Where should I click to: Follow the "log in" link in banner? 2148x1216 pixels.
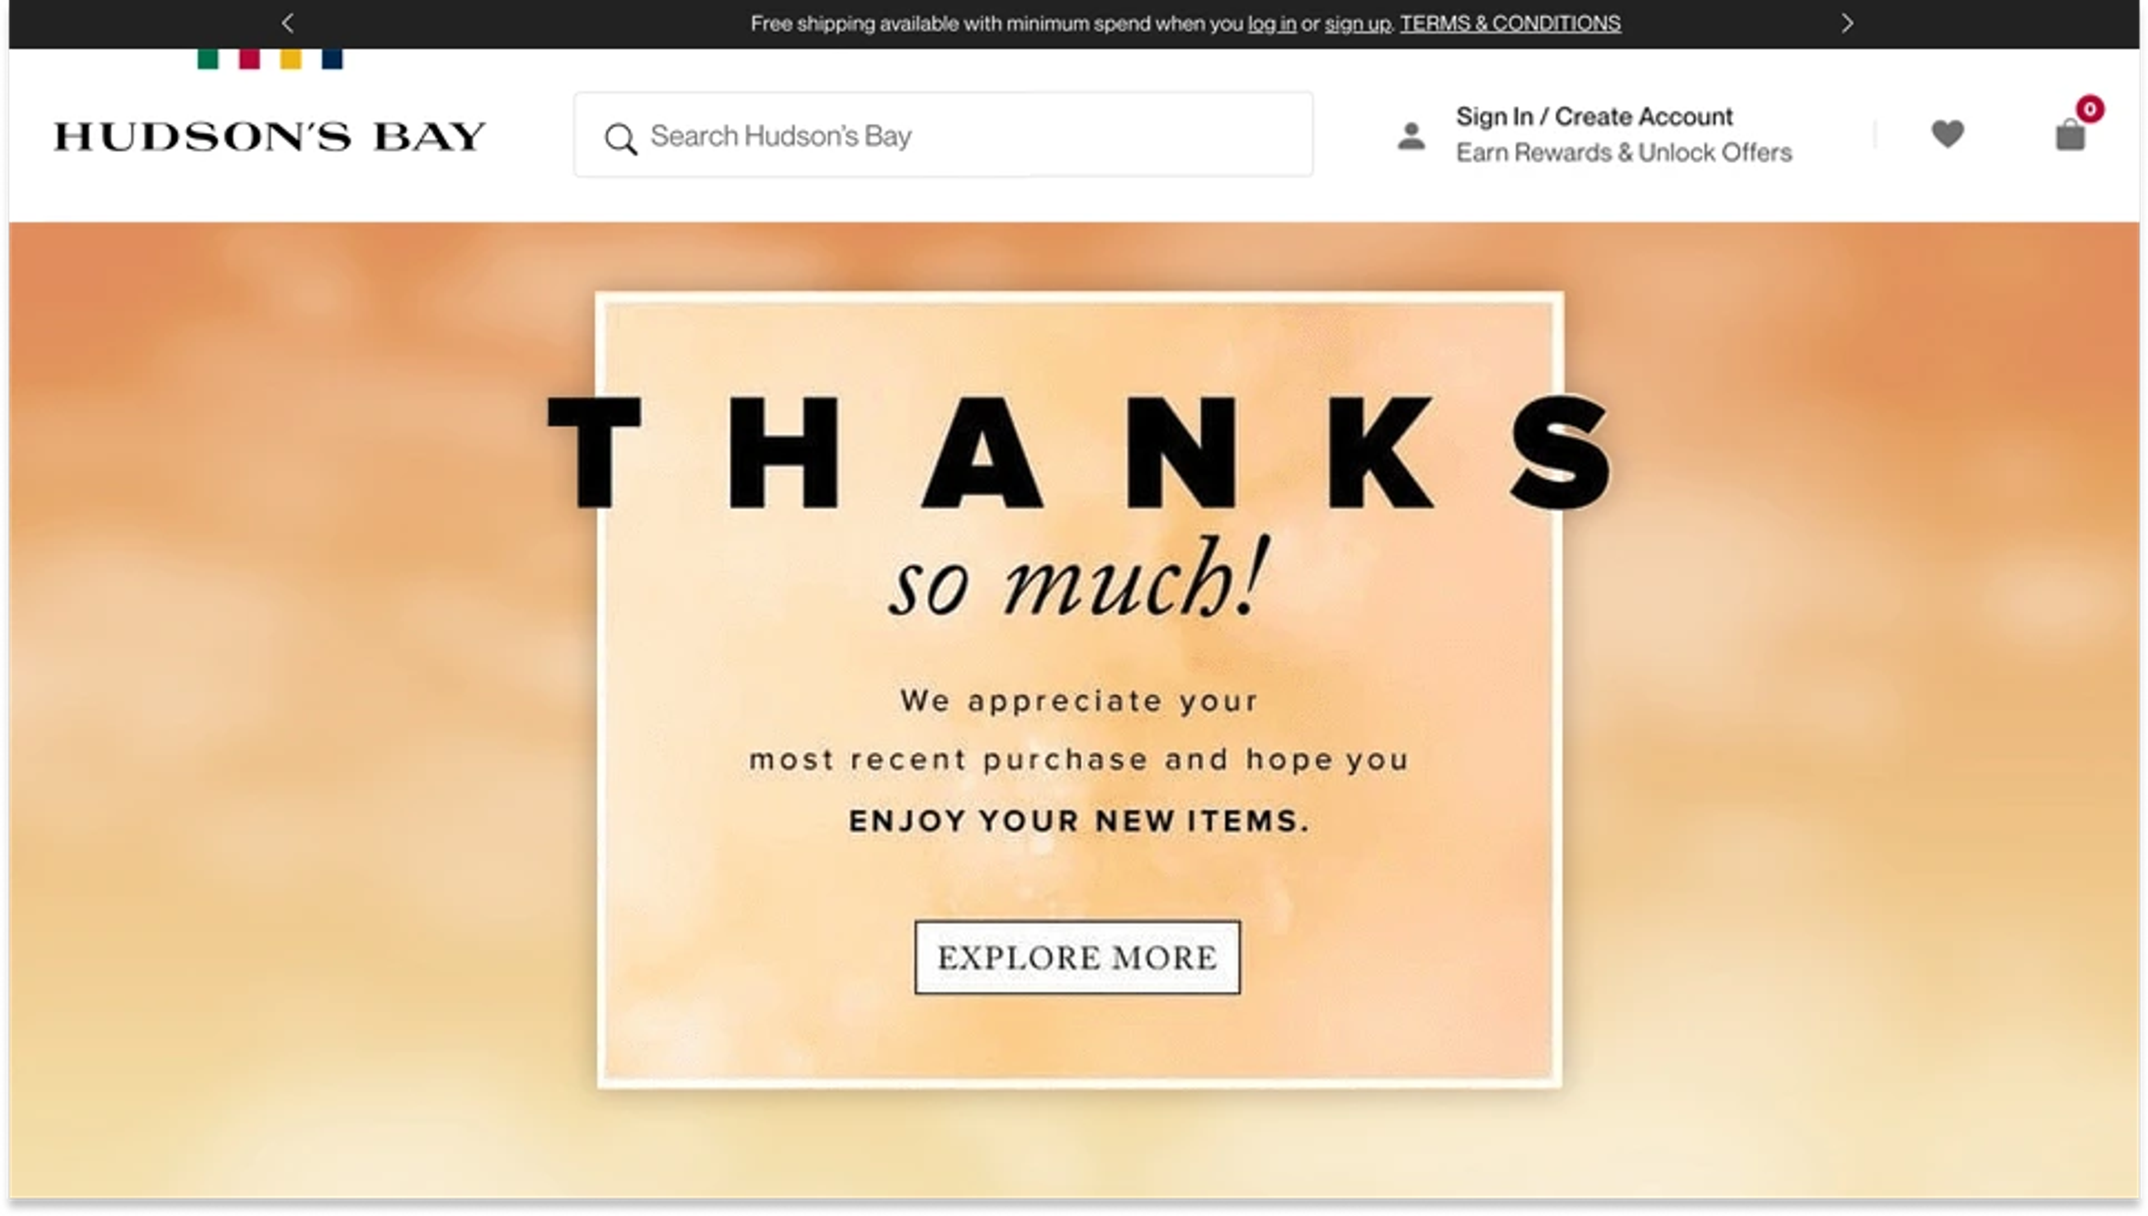point(1271,23)
